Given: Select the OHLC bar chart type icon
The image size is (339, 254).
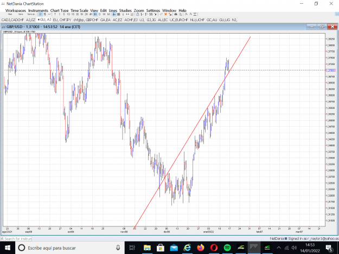Looking at the screenshot, I should click(45, 14).
